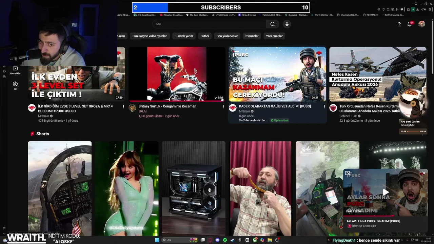Open the Streamer Dashboard bookmark
This screenshot has width=434, height=244.
pos(171,15)
